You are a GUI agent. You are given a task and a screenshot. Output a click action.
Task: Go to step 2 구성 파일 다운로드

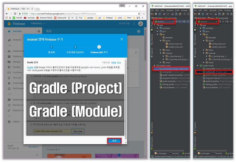(x=75, y=49)
